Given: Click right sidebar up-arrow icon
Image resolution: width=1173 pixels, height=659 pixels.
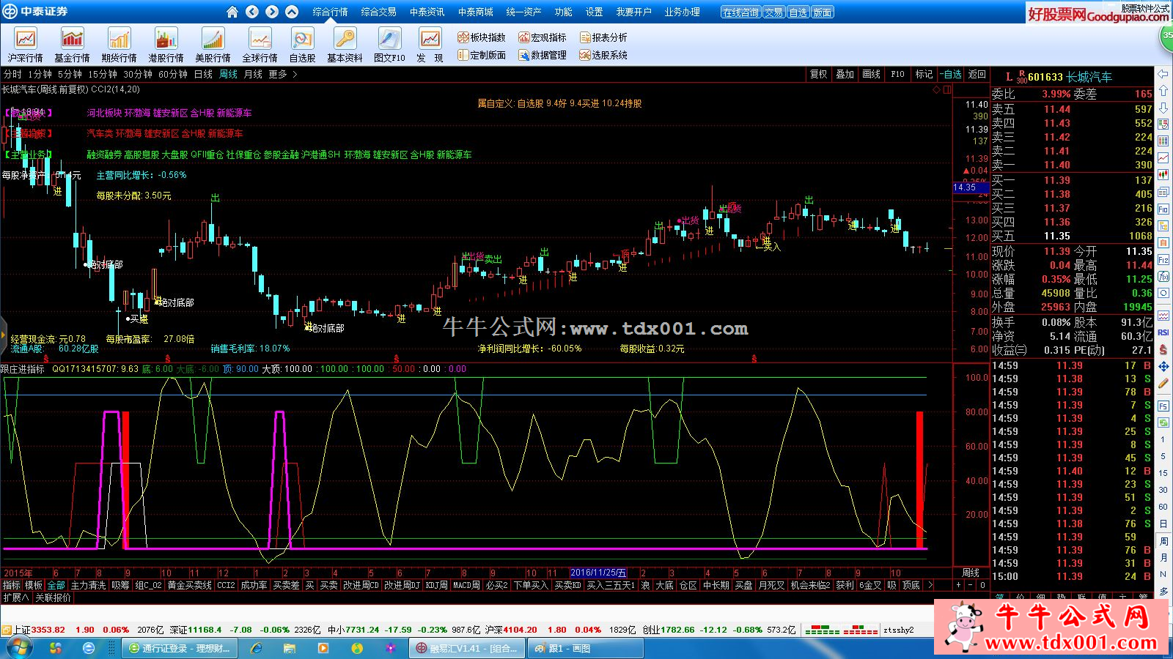Looking at the screenshot, I should click(1163, 91).
